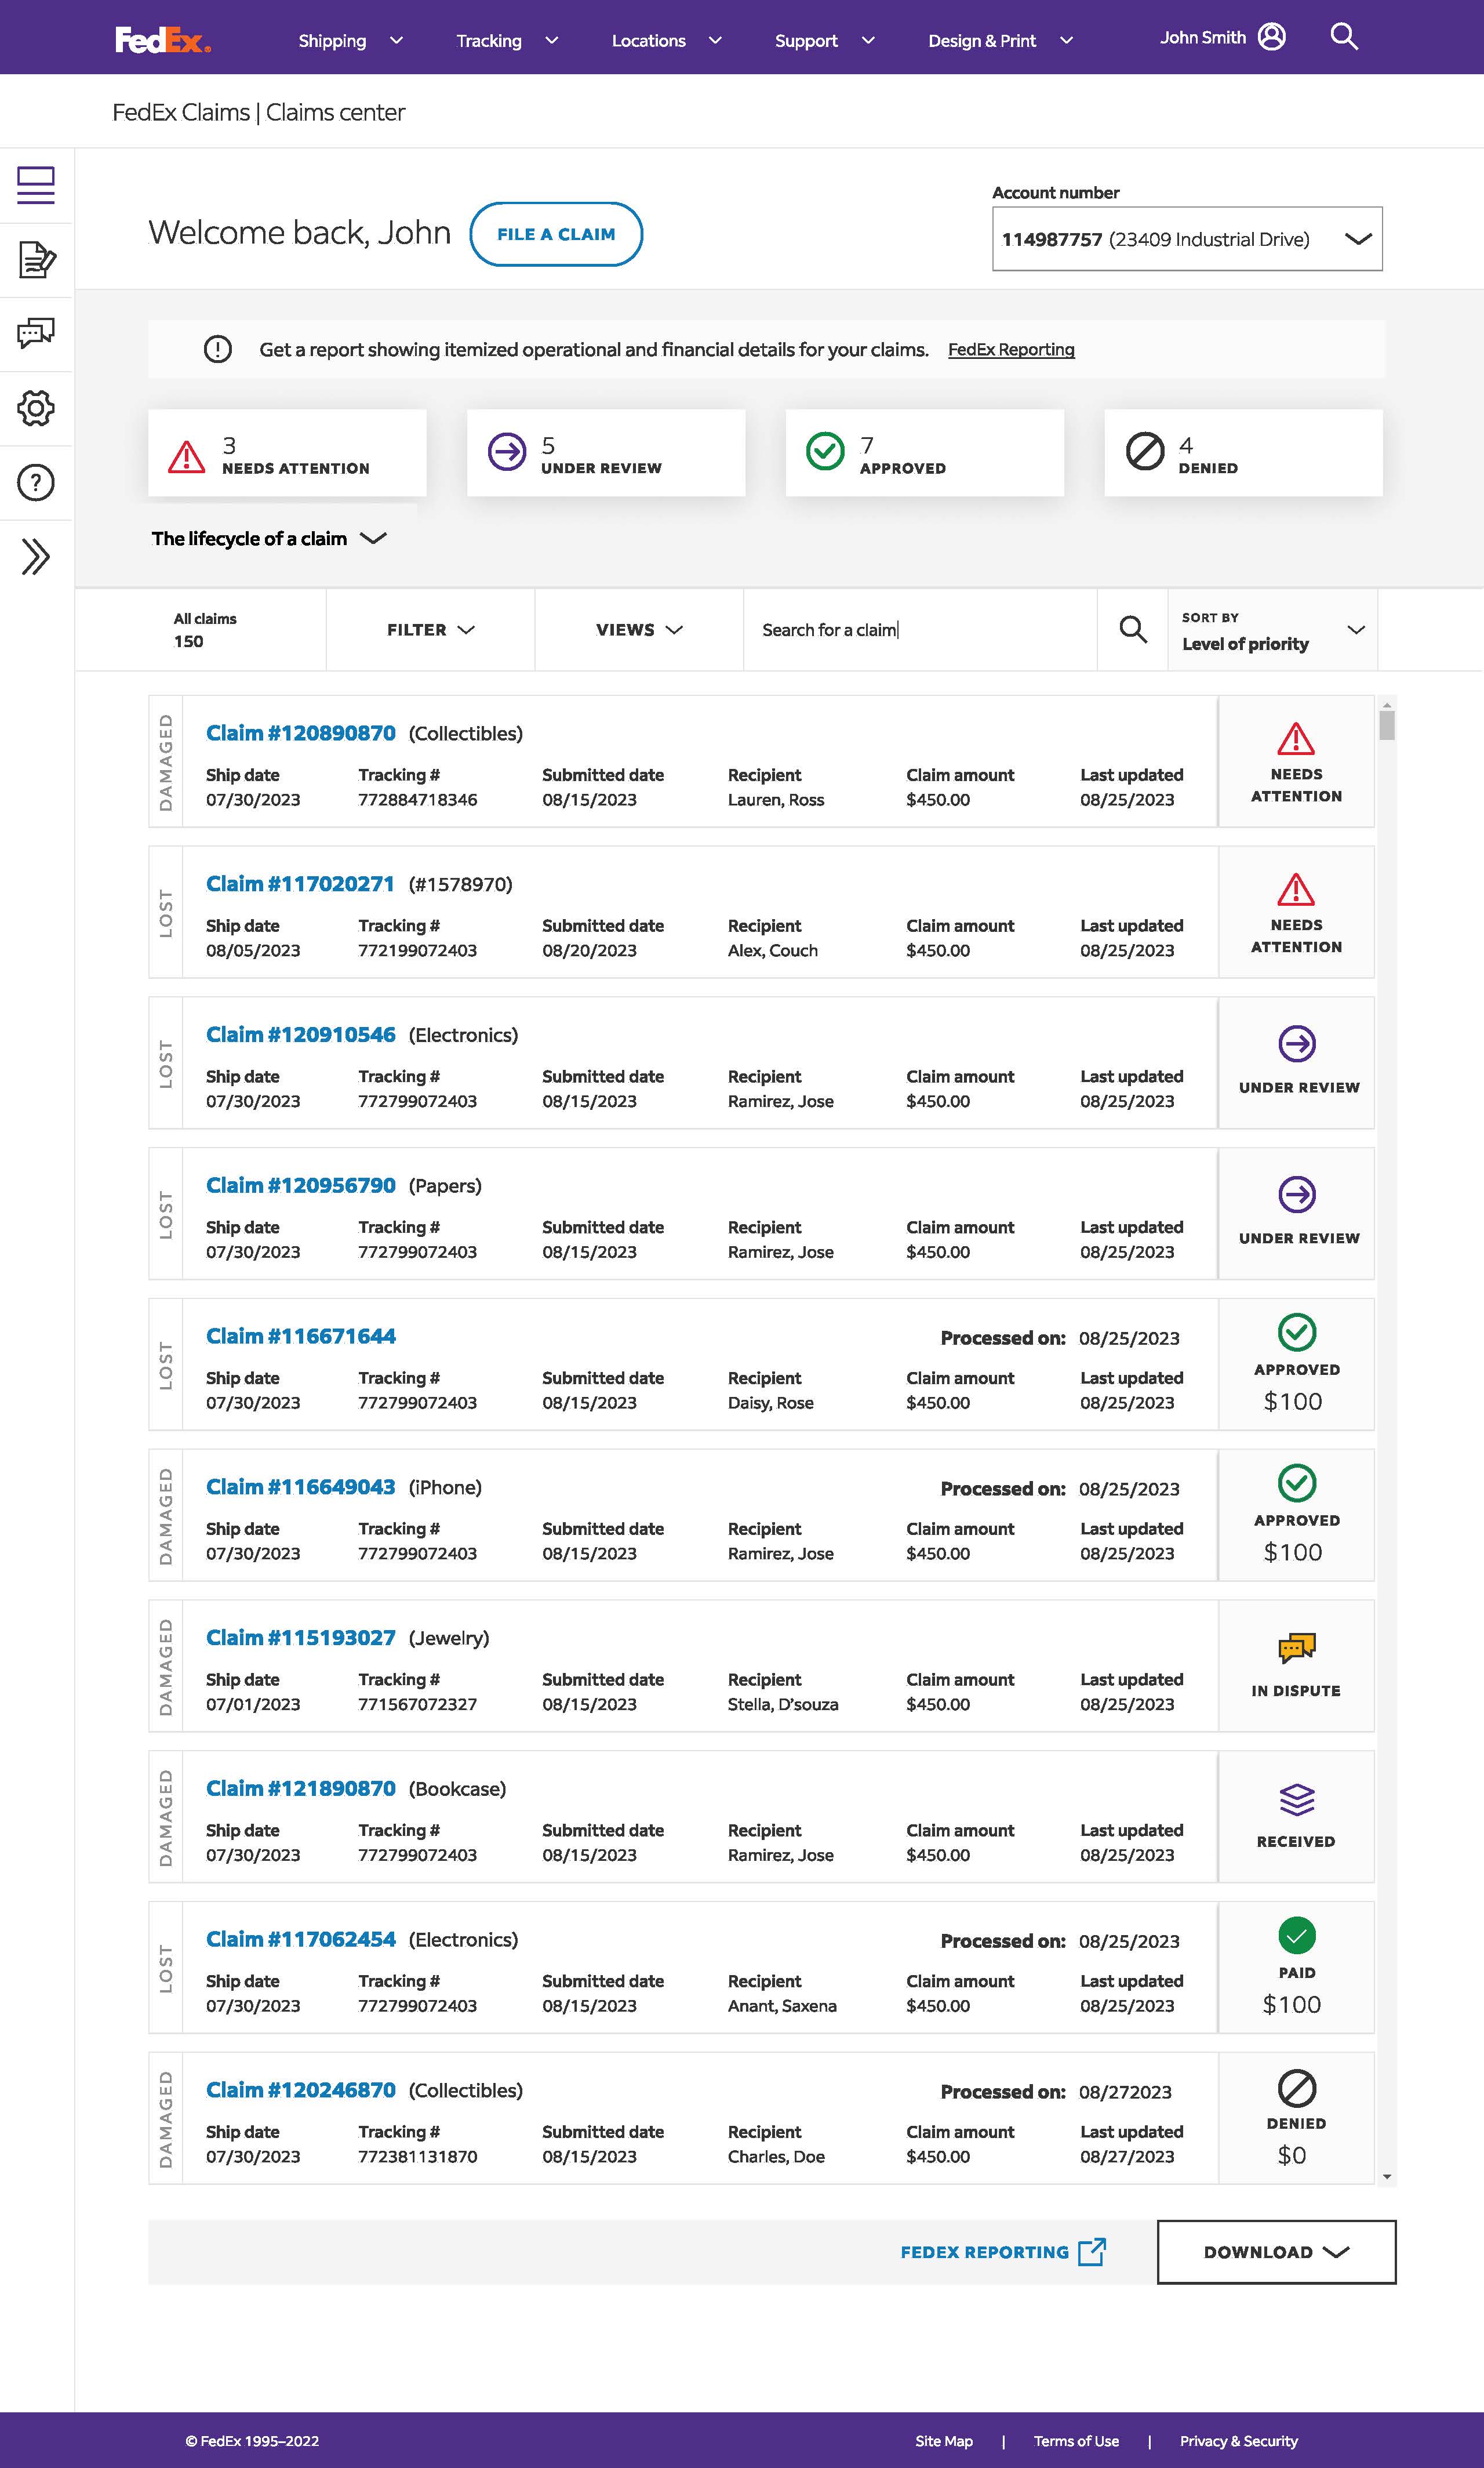The height and width of the screenshot is (2468, 1484).
Task: Open the John Smith profile icon
Action: [1271, 37]
